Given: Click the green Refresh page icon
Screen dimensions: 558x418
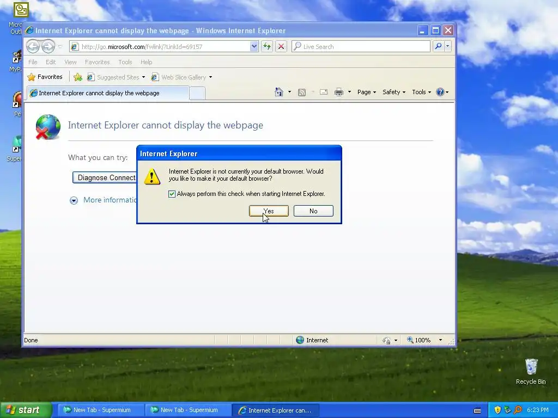Looking at the screenshot, I should pos(267,47).
